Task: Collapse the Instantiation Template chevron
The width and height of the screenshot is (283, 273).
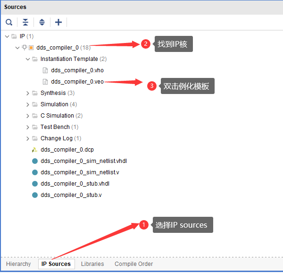Action: [28, 59]
